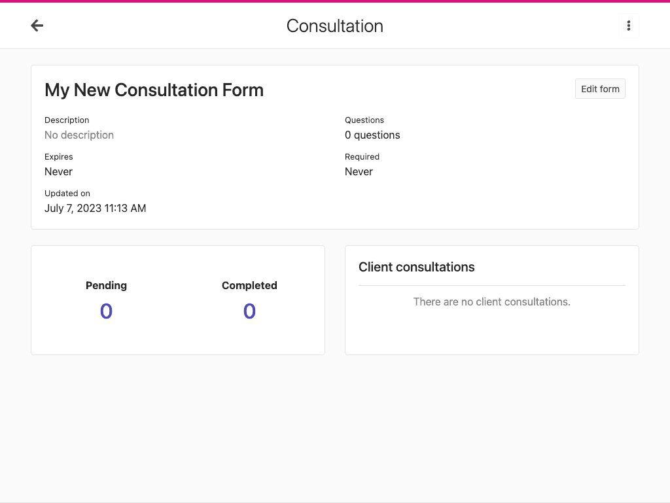Click the no client consultations message
The height and width of the screenshot is (503, 670).
pos(491,302)
